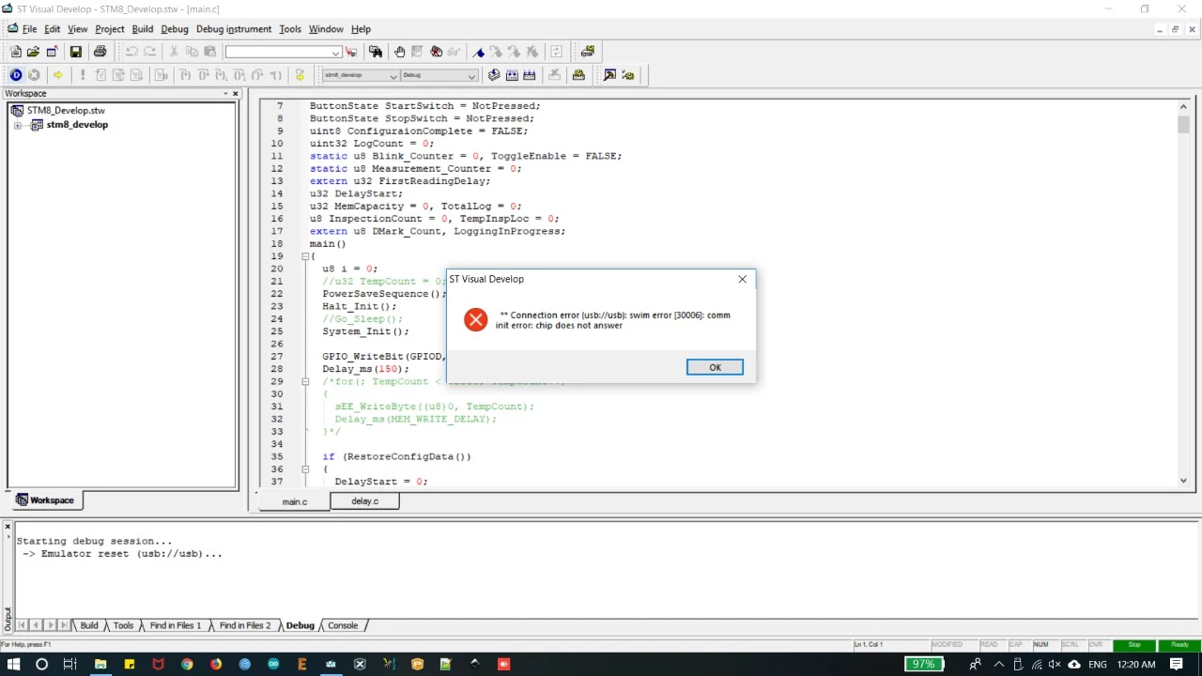
Task: Open Task View on the taskbar
Action: pyautogui.click(x=69, y=664)
